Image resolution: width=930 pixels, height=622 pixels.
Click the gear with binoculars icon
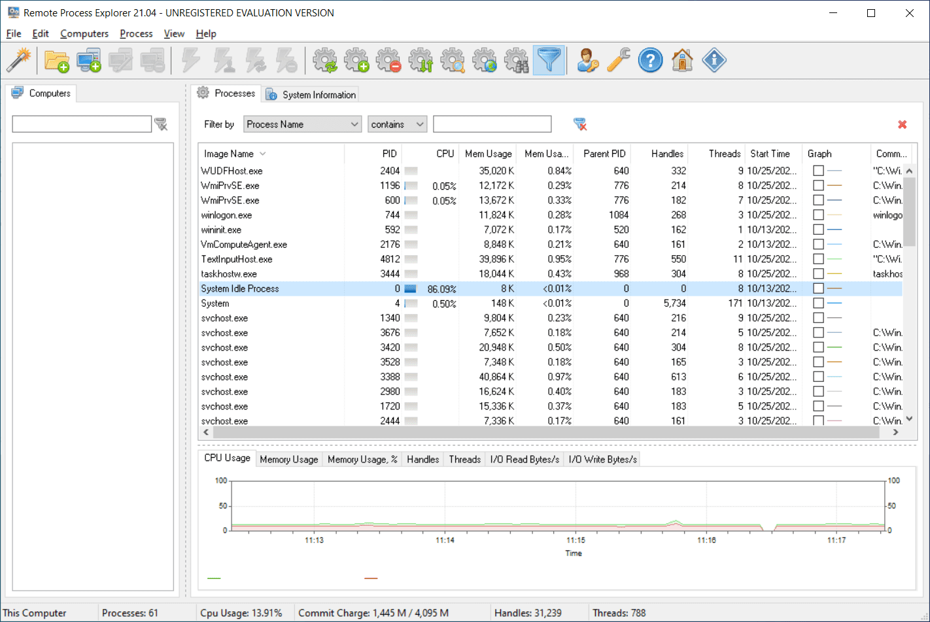pos(517,60)
